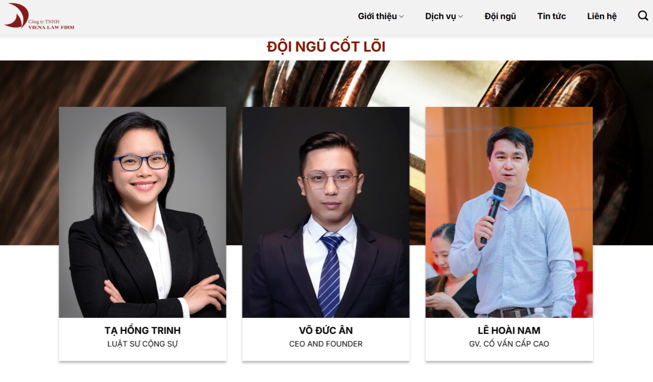Open the Tin tức page
Image resolution: width=653 pixels, height=382 pixels.
(551, 16)
